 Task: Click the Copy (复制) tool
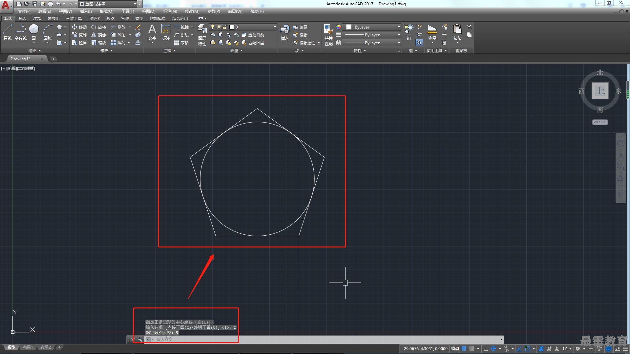79,35
